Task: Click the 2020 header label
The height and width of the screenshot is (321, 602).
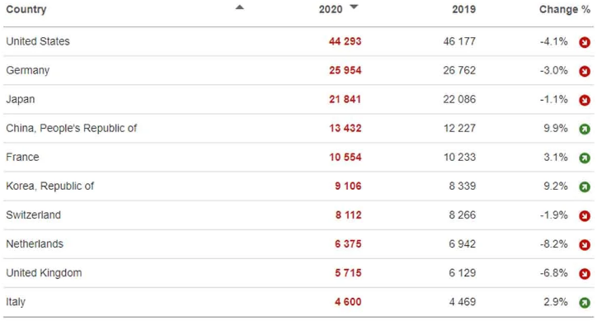Action: click(331, 9)
